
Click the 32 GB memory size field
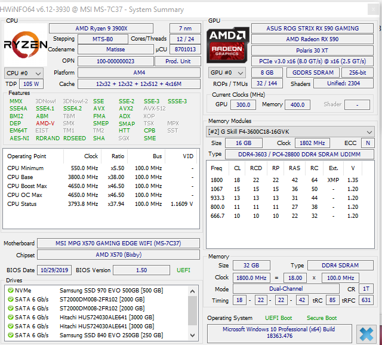point(251,266)
